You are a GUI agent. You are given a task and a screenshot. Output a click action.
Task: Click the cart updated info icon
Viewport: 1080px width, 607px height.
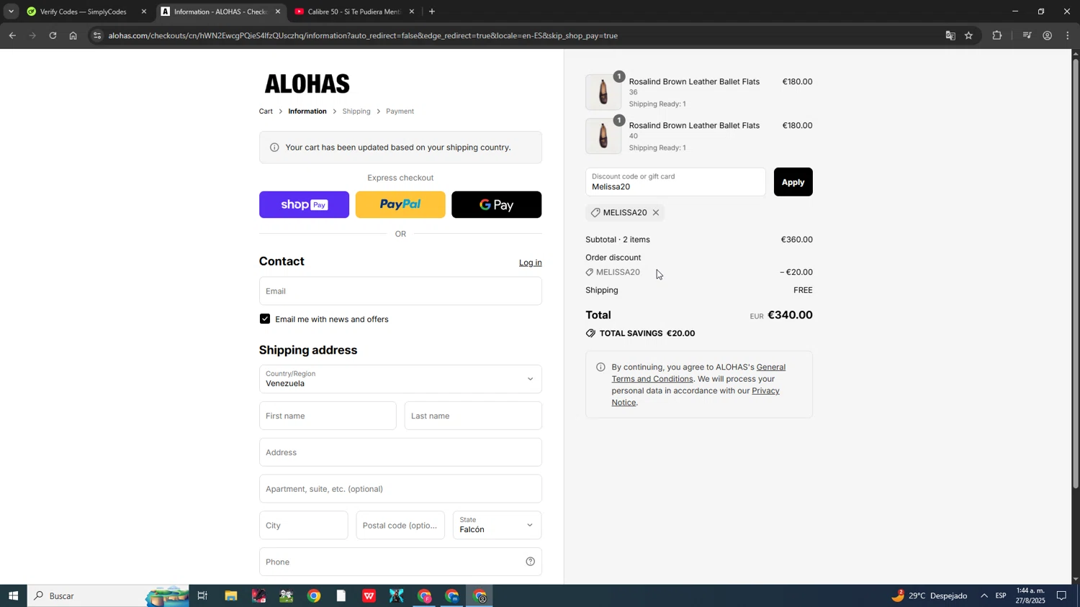(x=274, y=147)
